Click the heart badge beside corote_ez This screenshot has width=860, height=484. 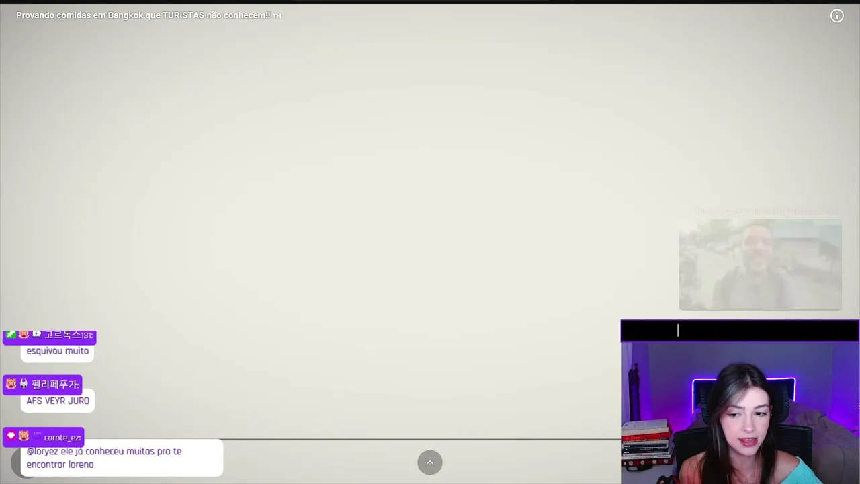coord(11,436)
